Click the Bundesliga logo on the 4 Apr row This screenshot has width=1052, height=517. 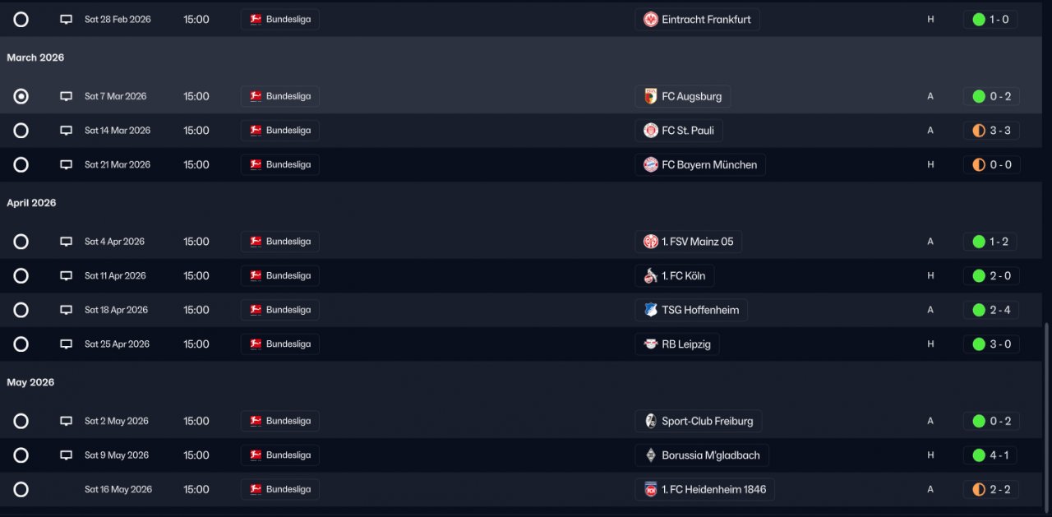pyautogui.click(x=256, y=242)
